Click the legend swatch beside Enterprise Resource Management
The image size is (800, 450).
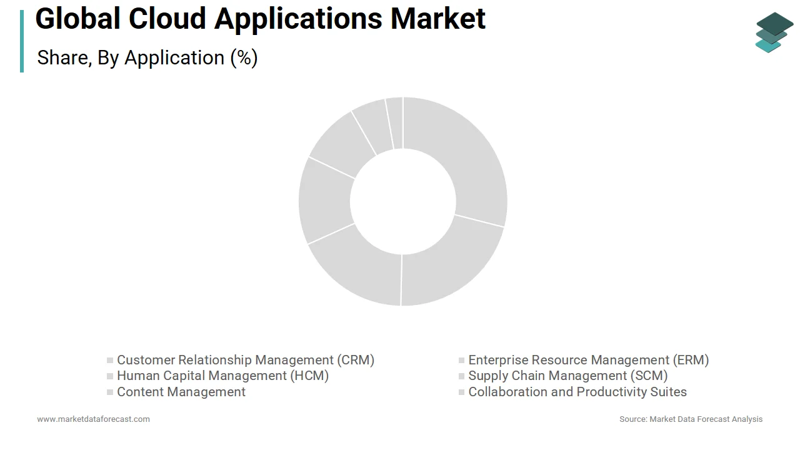(x=462, y=361)
